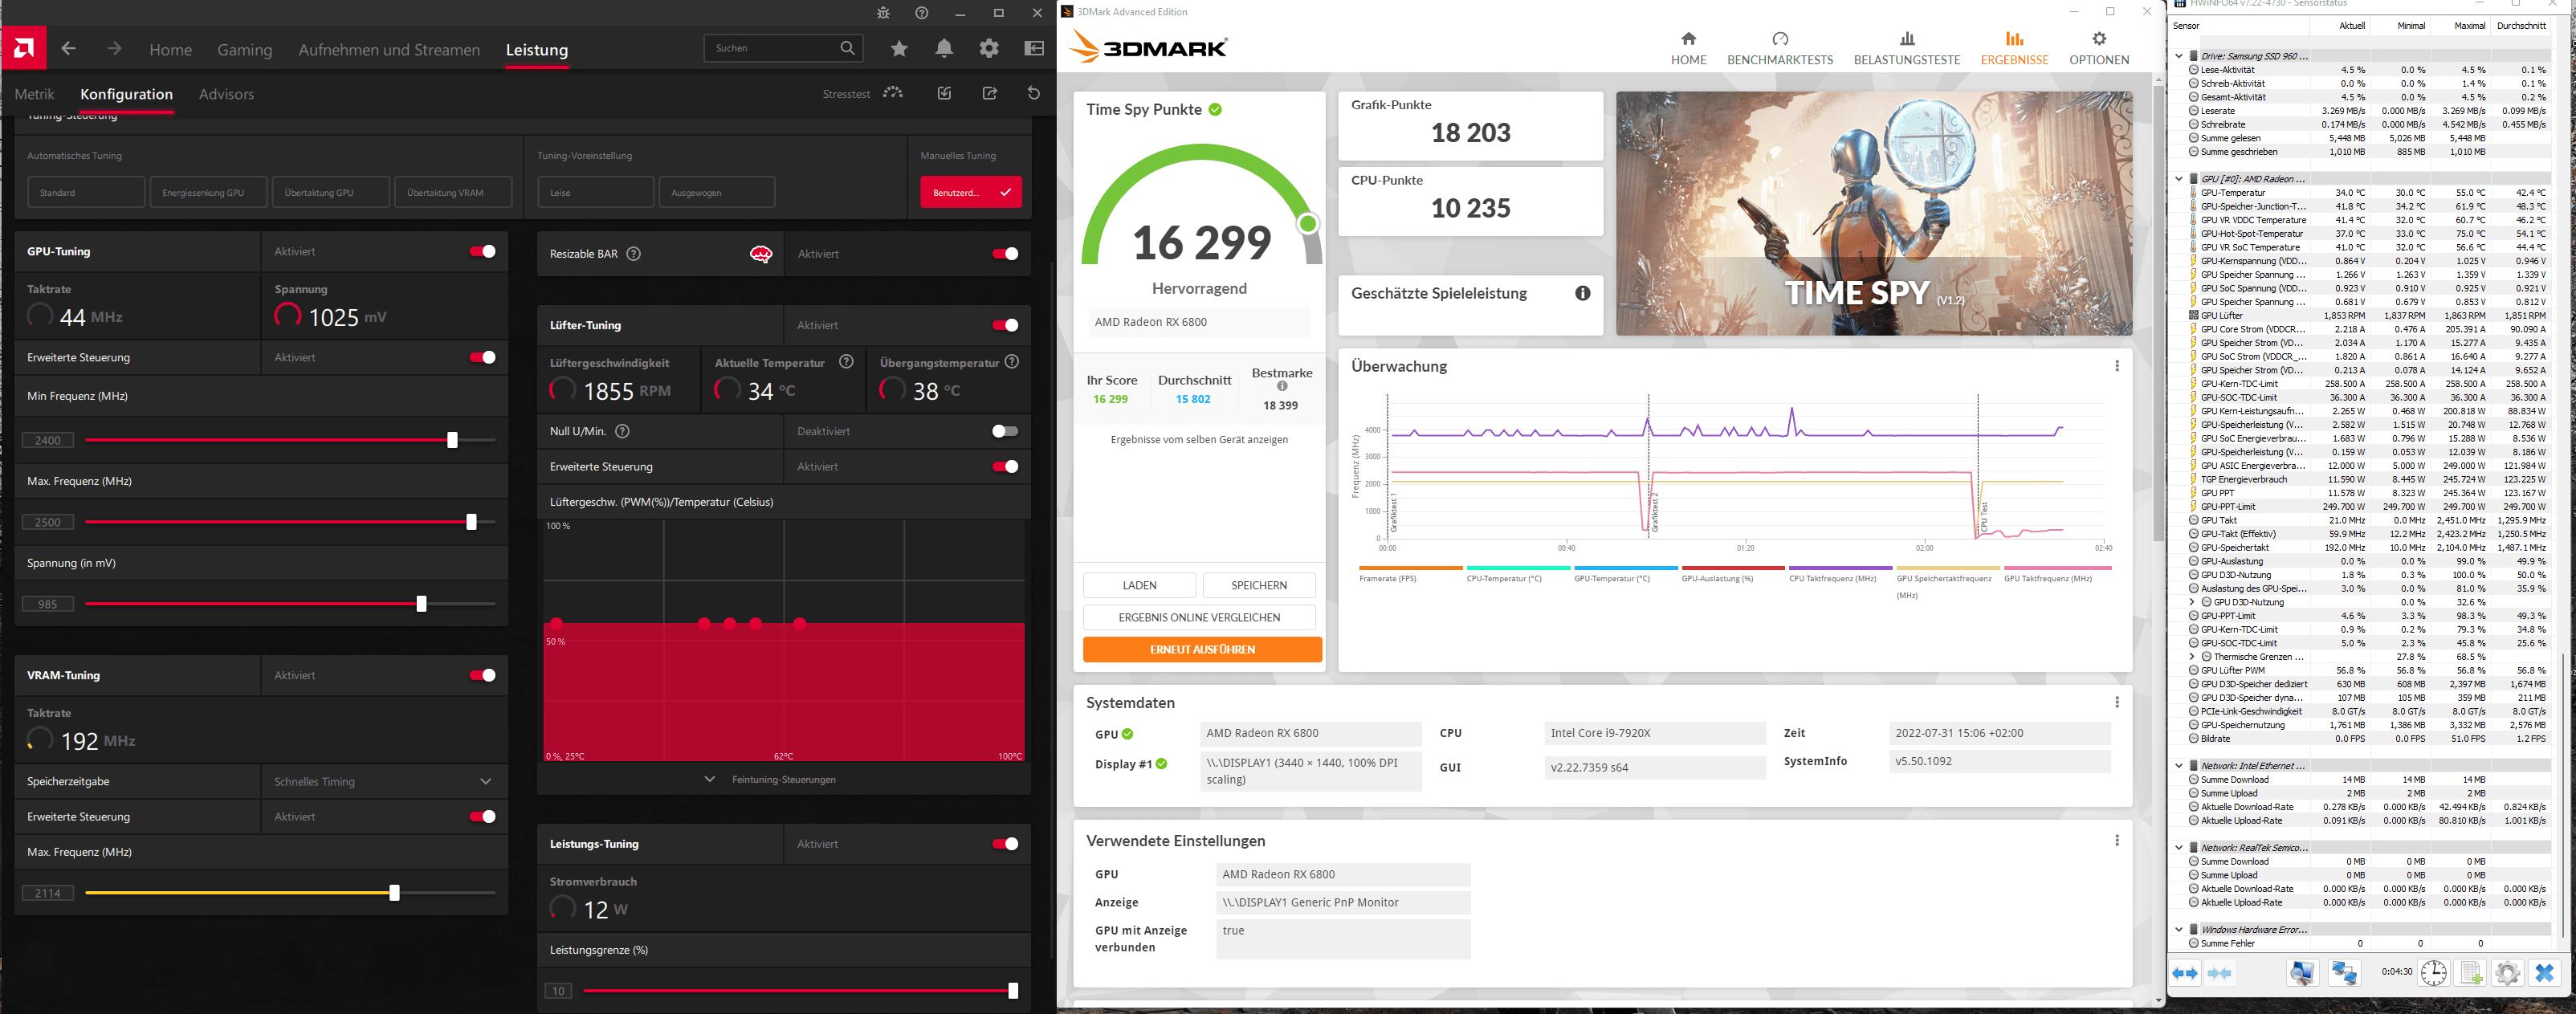
Task: Disable the GPU-Tuning toggle
Action: 483,251
